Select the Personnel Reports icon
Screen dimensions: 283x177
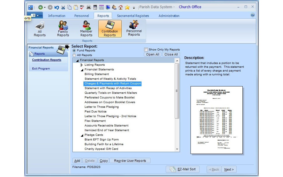tap(134, 28)
